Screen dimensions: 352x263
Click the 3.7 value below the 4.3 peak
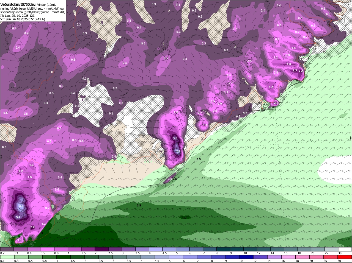click(18, 217)
